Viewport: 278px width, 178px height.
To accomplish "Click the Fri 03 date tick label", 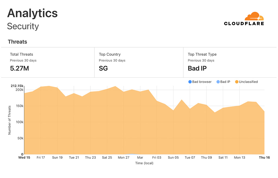I will pyautogui.click(x=157, y=158).
